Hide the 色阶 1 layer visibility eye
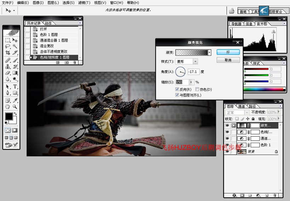The width and height of the screenshot is (290, 201). click(x=227, y=145)
